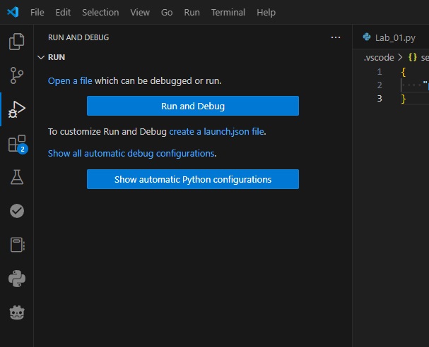Open the File menu
429x347 pixels.
pyautogui.click(x=37, y=13)
